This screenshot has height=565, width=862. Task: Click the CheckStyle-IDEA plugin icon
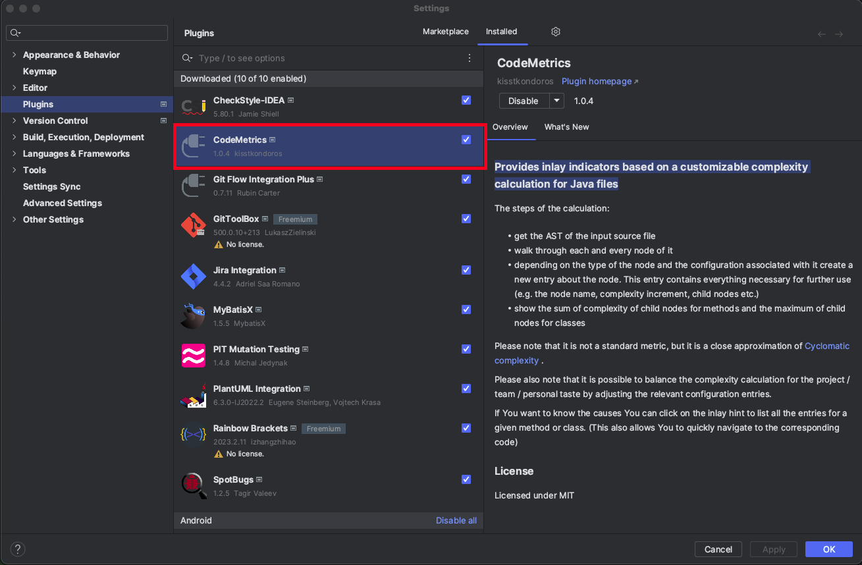point(194,107)
